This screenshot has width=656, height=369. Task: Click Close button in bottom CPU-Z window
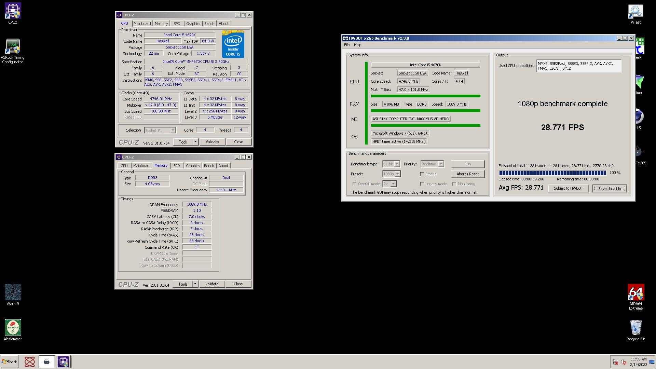(238, 284)
